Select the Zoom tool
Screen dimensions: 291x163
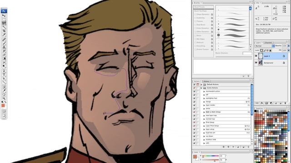point(4,98)
